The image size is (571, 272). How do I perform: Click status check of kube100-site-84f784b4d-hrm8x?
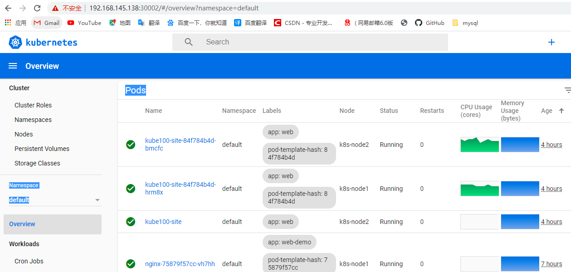pyautogui.click(x=131, y=189)
